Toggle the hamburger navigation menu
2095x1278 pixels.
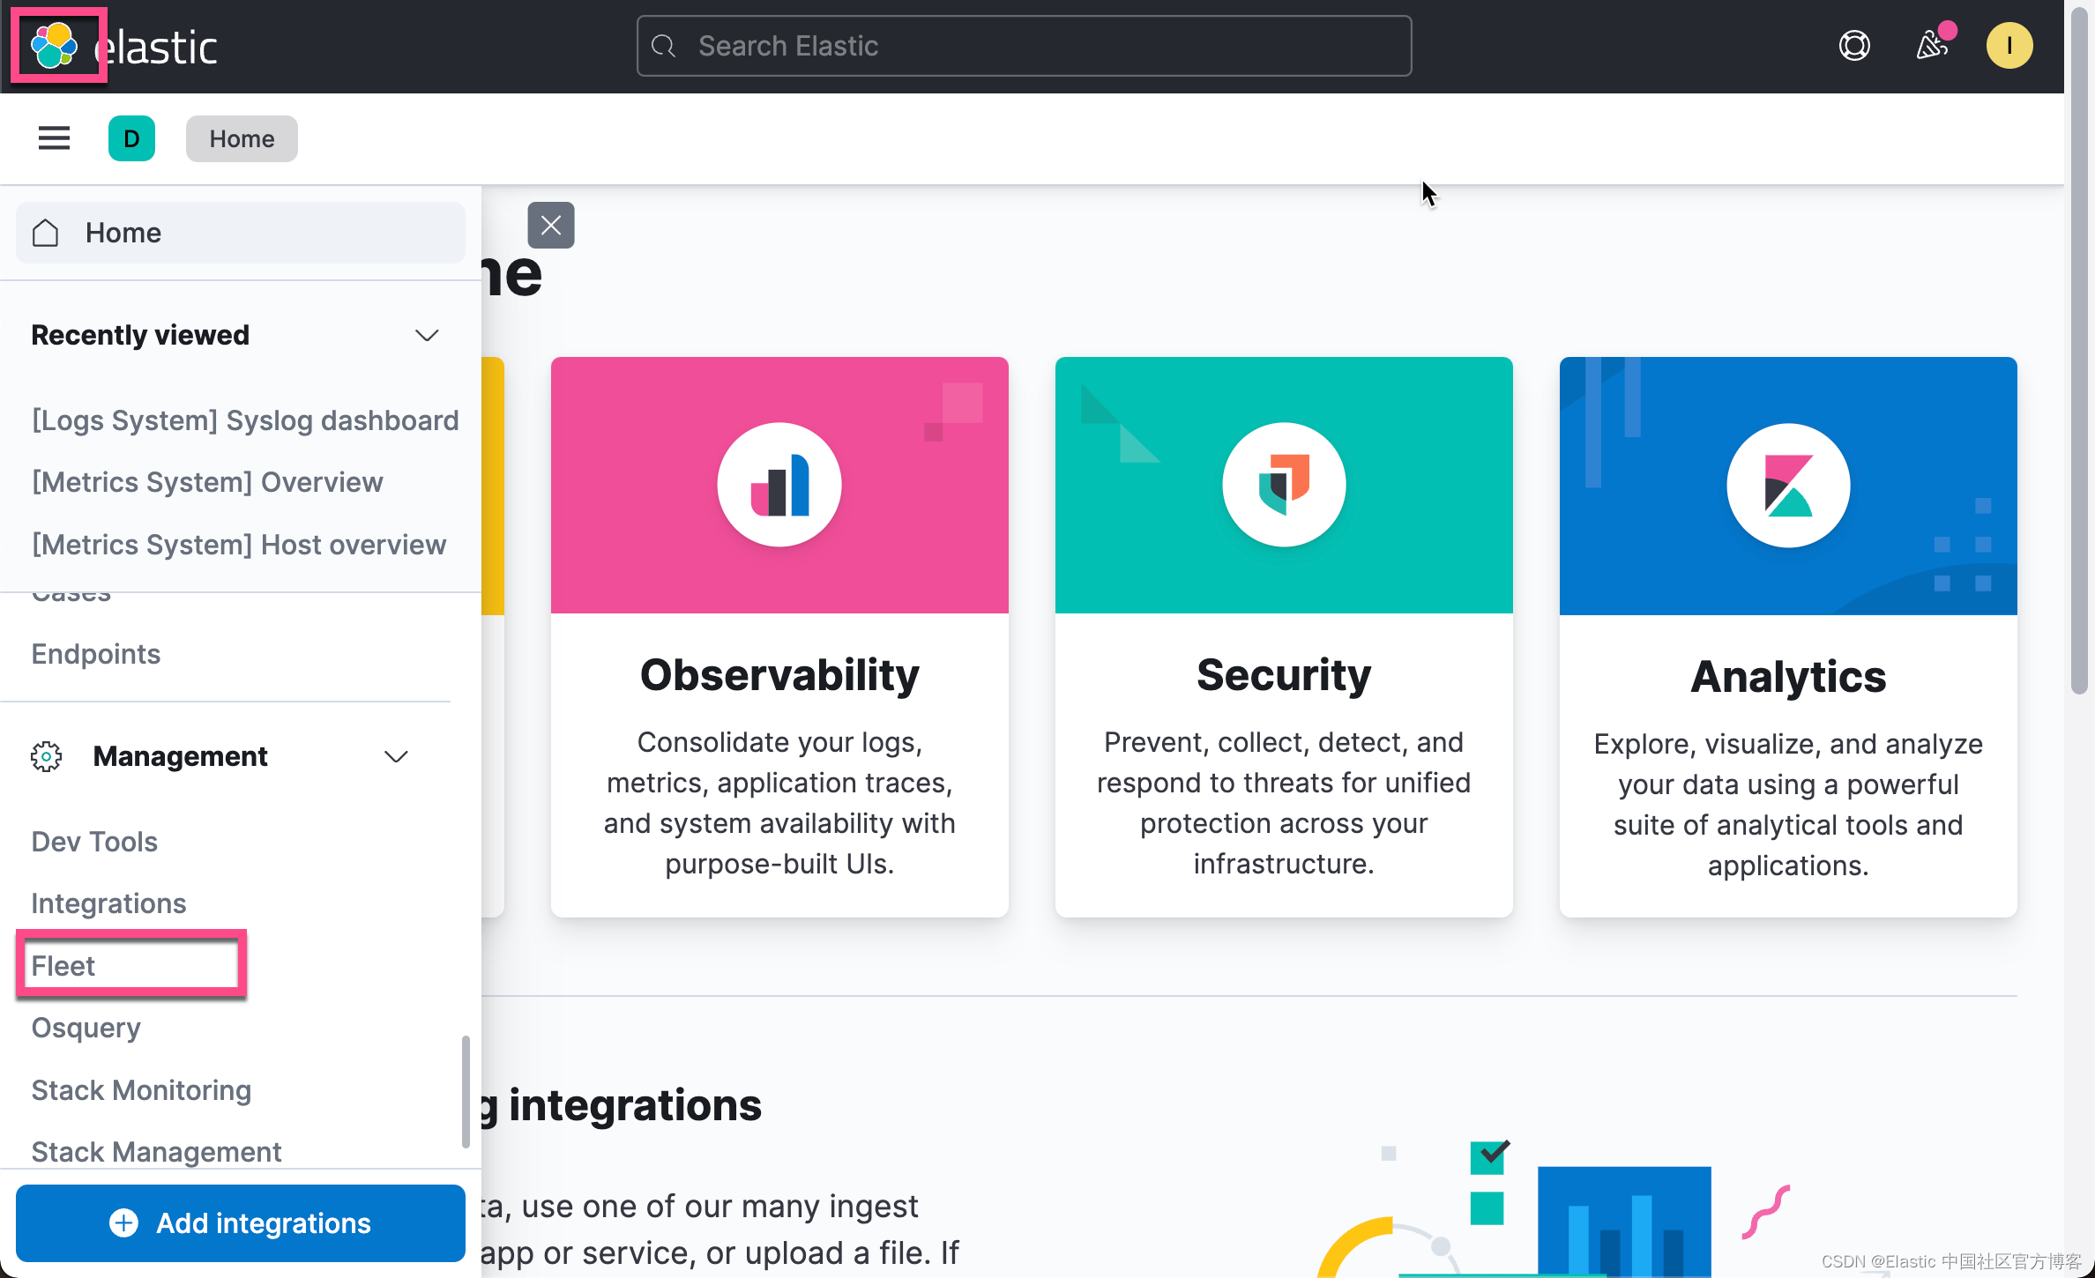pyautogui.click(x=54, y=138)
